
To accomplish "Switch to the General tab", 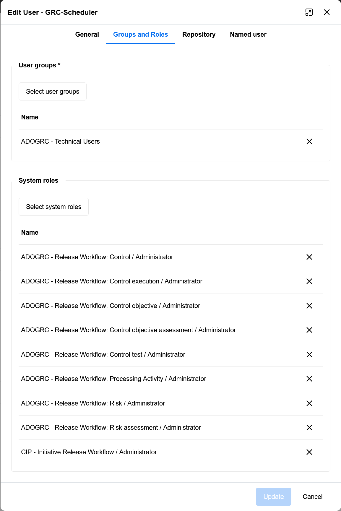I will (87, 34).
